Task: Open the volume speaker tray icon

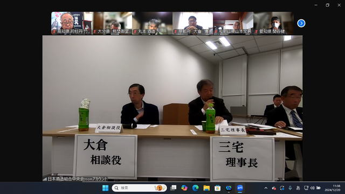Action: [312, 188]
